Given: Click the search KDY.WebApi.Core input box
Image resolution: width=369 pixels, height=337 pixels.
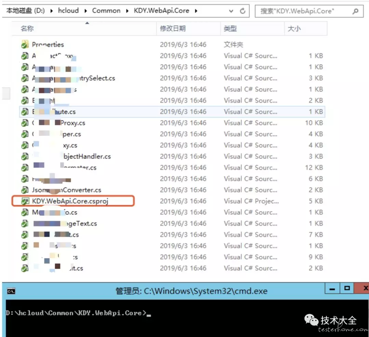Looking at the screenshot, I should pyautogui.click(x=304, y=11).
